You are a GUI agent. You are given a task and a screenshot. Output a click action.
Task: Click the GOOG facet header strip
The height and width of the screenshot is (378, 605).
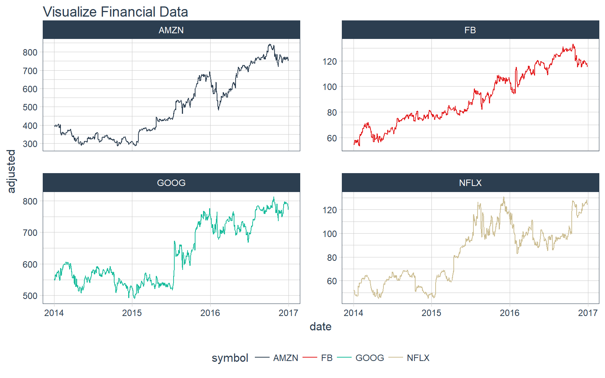click(x=171, y=183)
